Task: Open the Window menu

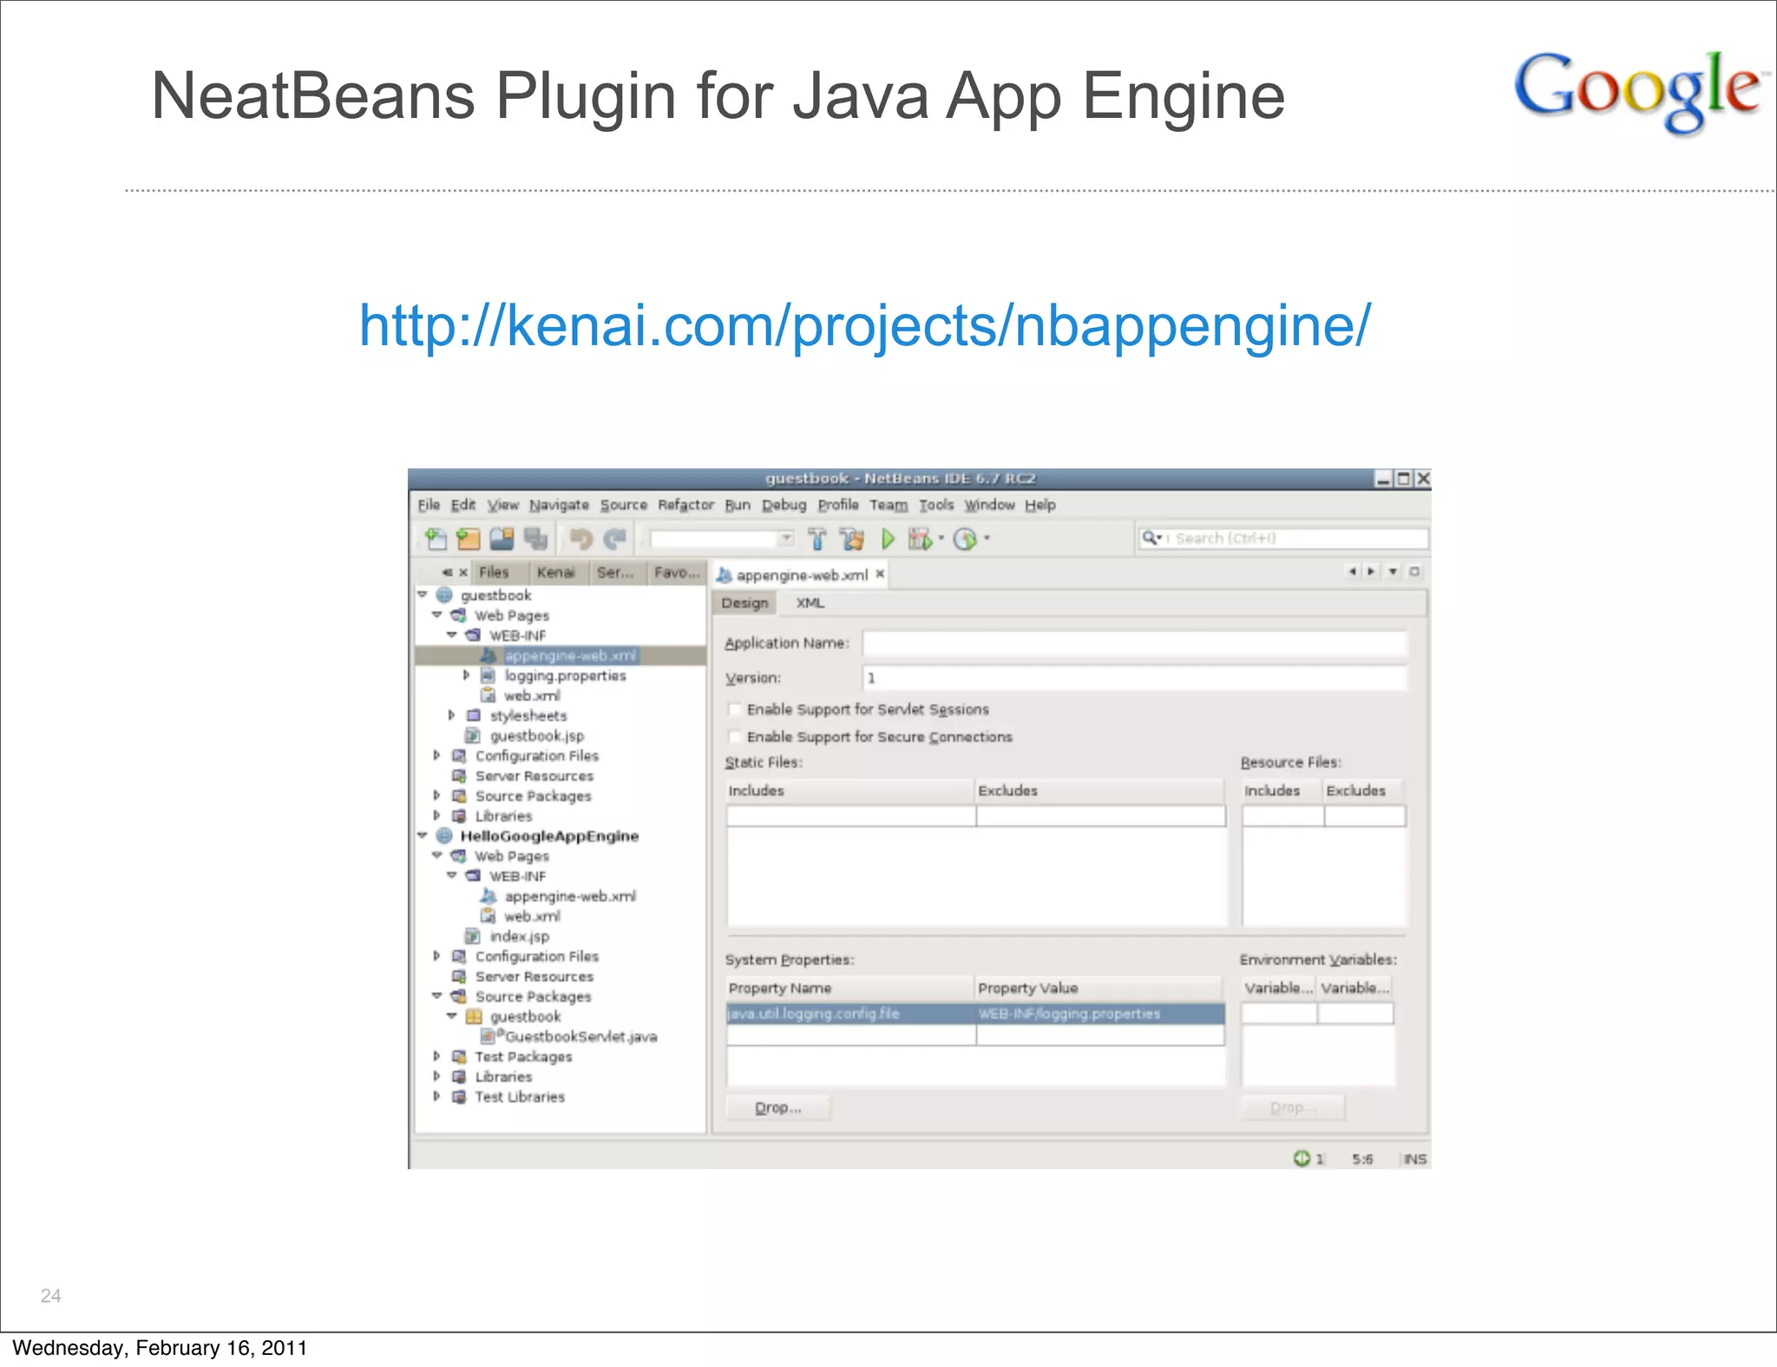Action: [989, 505]
